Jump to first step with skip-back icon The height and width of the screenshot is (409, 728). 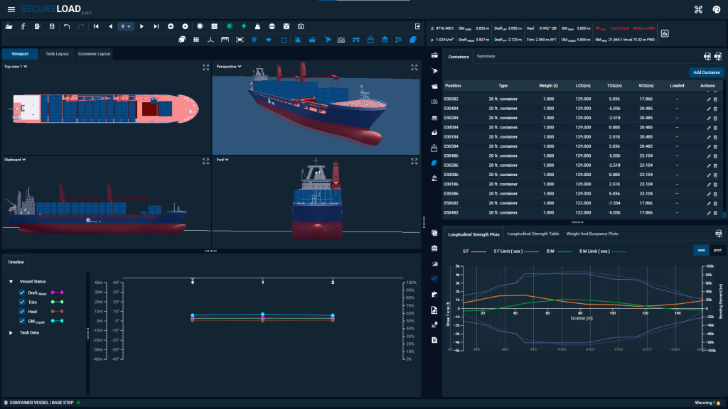pyautogui.click(x=96, y=26)
